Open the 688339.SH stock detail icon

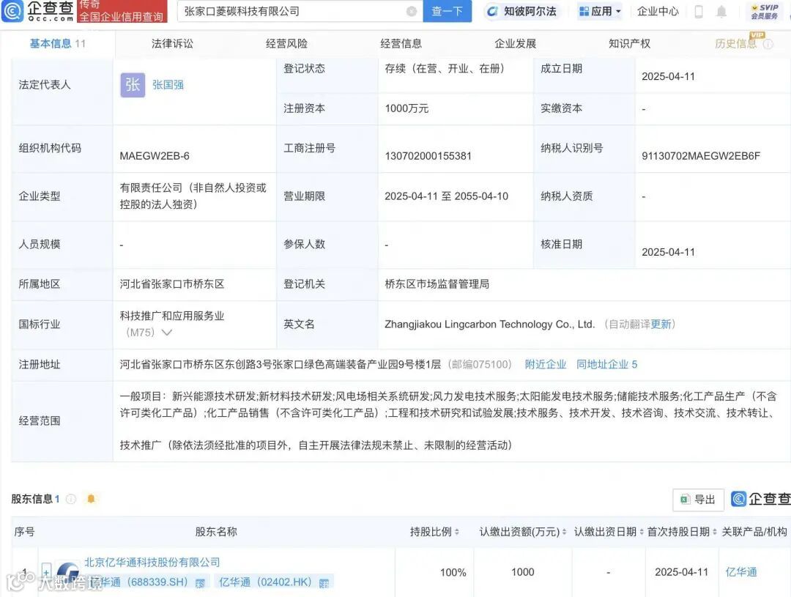coord(200,583)
